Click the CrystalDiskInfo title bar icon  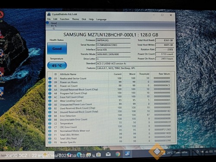(49, 14)
